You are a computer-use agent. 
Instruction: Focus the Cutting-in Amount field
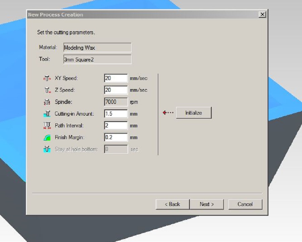116,114
